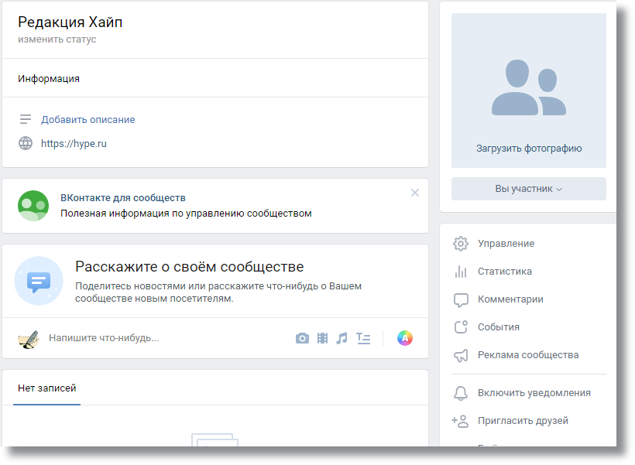This screenshot has width=635, height=465.
Task: Click Пригласить друзей
Action: 523,421
